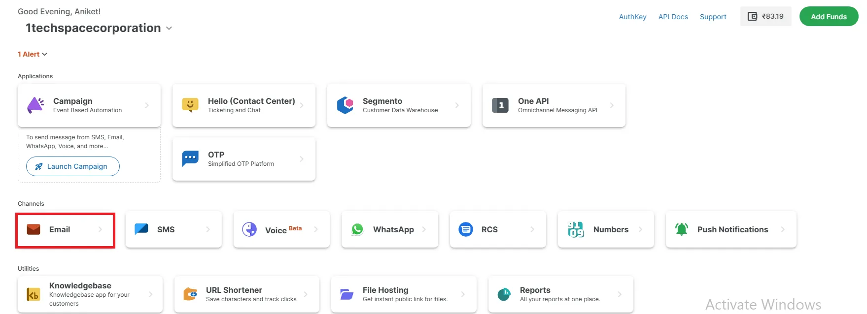Click the Campaign party popper icon

(35, 105)
